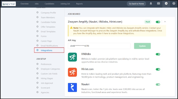The image size is (178, 99).
Task: Disable the IIMJobs toggle switch
Action: pyautogui.click(x=158, y=54)
